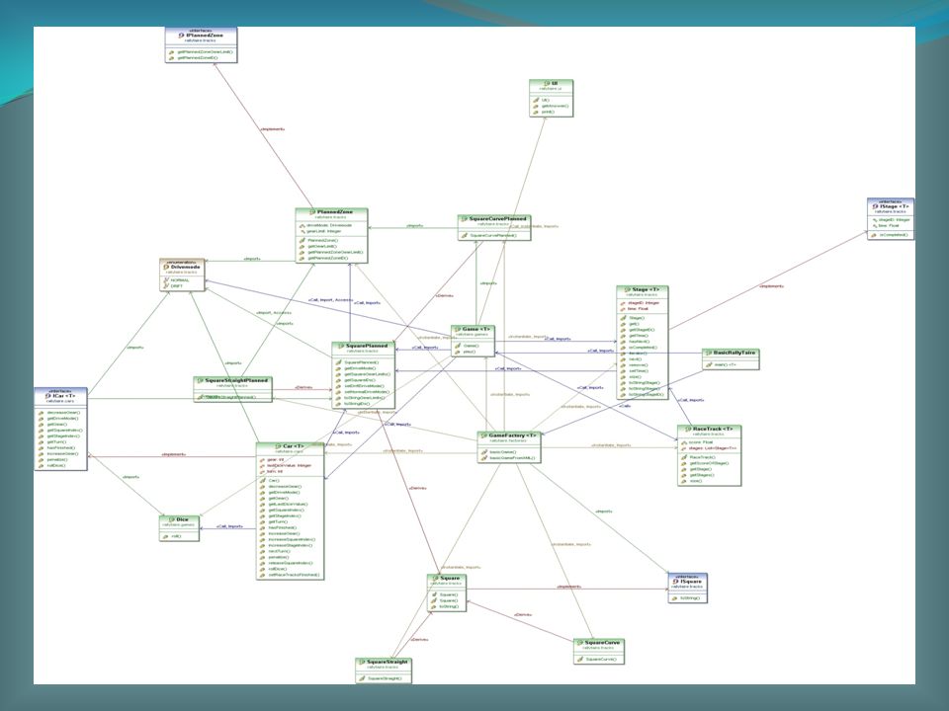Select the SquareCurvePlanned class icon

click(x=465, y=219)
